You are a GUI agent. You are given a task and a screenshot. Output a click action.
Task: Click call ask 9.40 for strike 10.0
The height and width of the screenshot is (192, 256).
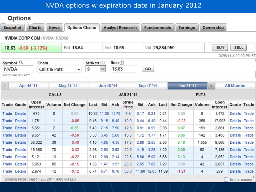pyautogui.click(x=115, y=121)
